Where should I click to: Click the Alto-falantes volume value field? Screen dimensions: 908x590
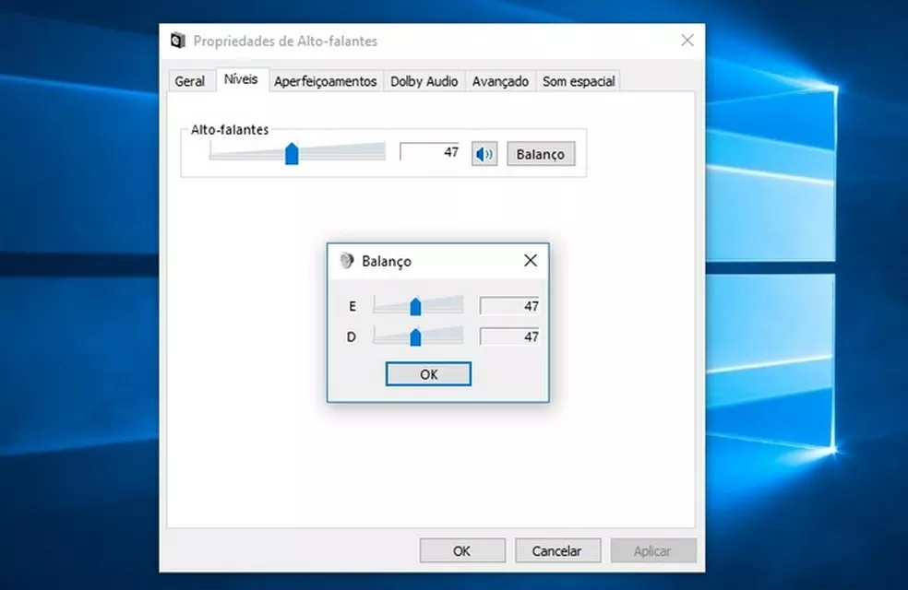pyautogui.click(x=430, y=152)
